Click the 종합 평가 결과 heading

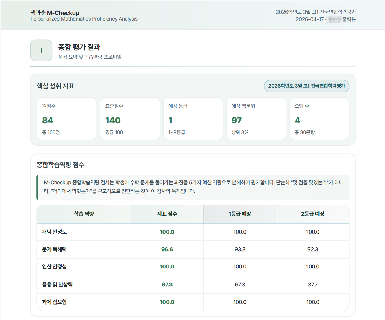[x=79, y=47]
